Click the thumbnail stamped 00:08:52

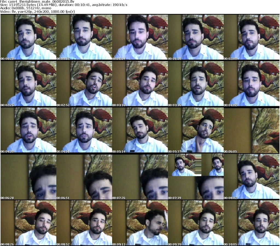(84, 223)
